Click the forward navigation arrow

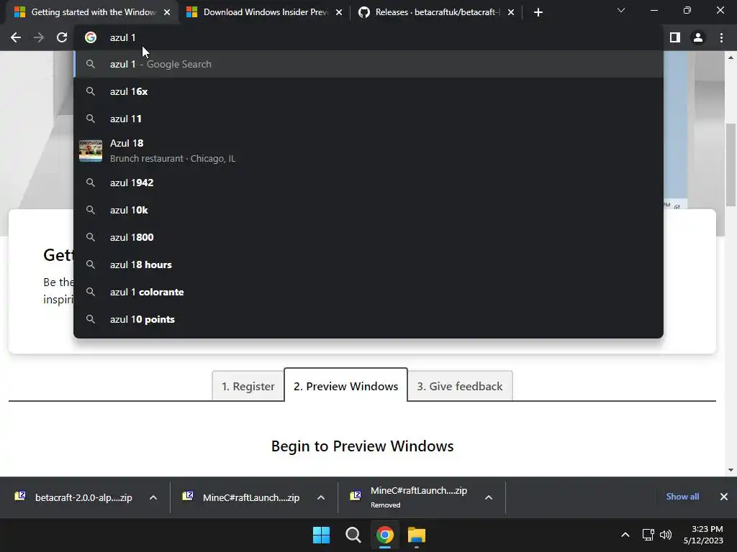(x=39, y=37)
